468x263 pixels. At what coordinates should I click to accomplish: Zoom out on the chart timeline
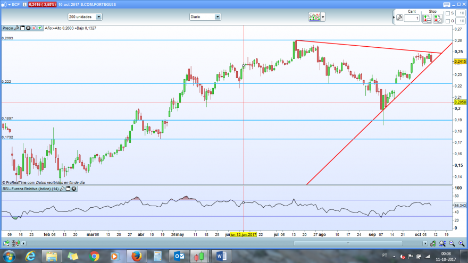coord(452,244)
